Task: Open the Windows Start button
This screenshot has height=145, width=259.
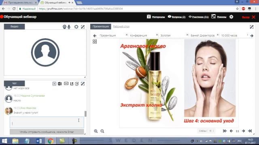Action: 4,141
